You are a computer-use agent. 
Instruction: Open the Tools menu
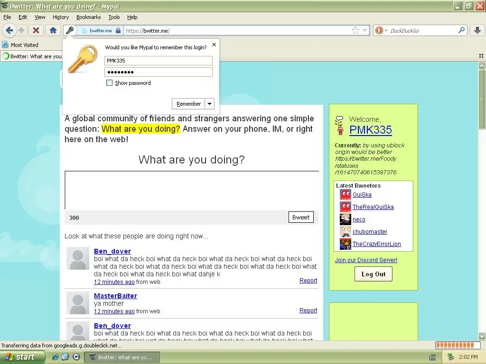tap(114, 17)
